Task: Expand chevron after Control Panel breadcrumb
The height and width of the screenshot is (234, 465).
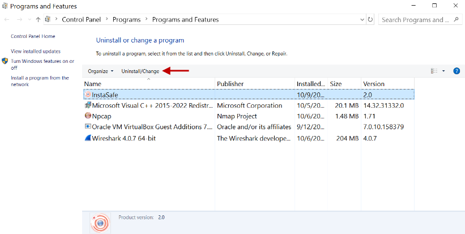Action: (106, 20)
